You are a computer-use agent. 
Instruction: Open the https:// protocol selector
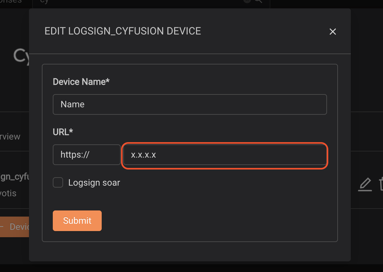click(x=87, y=155)
